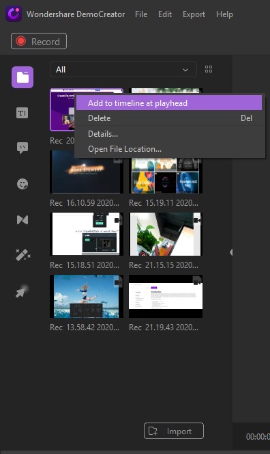The height and width of the screenshot is (454, 270).
Task: Select the Rec 15.19.11 clip thumbnail
Action: click(x=166, y=176)
